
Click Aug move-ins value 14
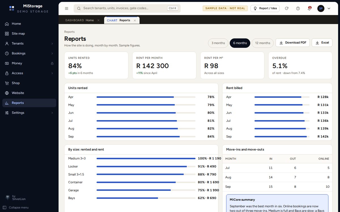(x=271, y=177)
